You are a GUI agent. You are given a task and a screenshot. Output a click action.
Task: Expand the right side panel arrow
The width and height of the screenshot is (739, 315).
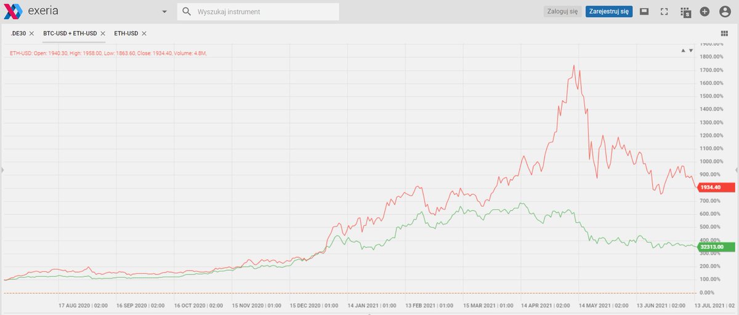tap(737, 170)
